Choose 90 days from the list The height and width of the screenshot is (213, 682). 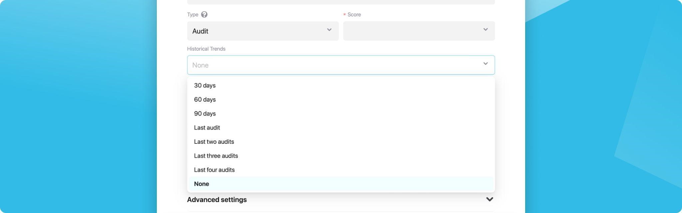[x=205, y=113]
